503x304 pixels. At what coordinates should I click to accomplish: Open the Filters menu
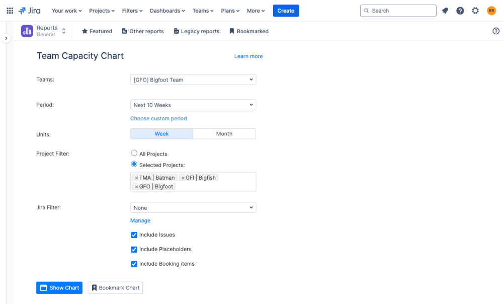click(x=132, y=11)
